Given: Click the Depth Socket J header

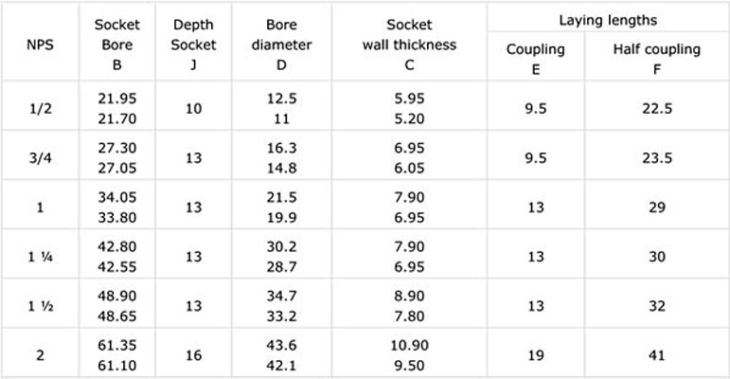Looking at the screenshot, I should 193,45.
